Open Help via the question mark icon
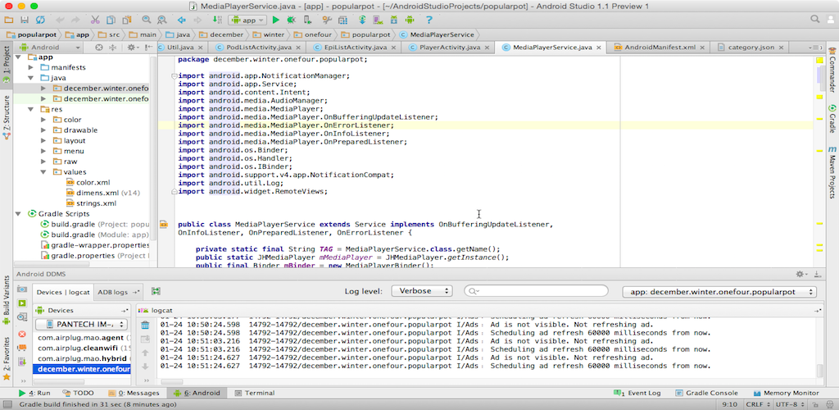Screen dimensions: 839x410 click(429, 20)
